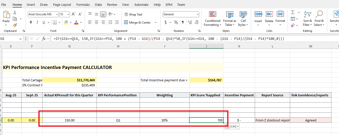Apply Comma Style
Image resolution: width=339 pixels, height=135 pixels.
(x=183, y=22)
